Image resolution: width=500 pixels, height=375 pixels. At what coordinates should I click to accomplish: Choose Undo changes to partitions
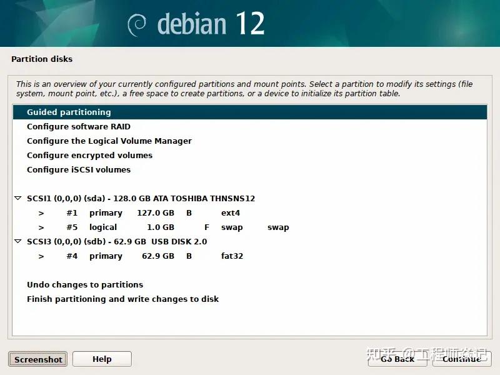(x=85, y=284)
